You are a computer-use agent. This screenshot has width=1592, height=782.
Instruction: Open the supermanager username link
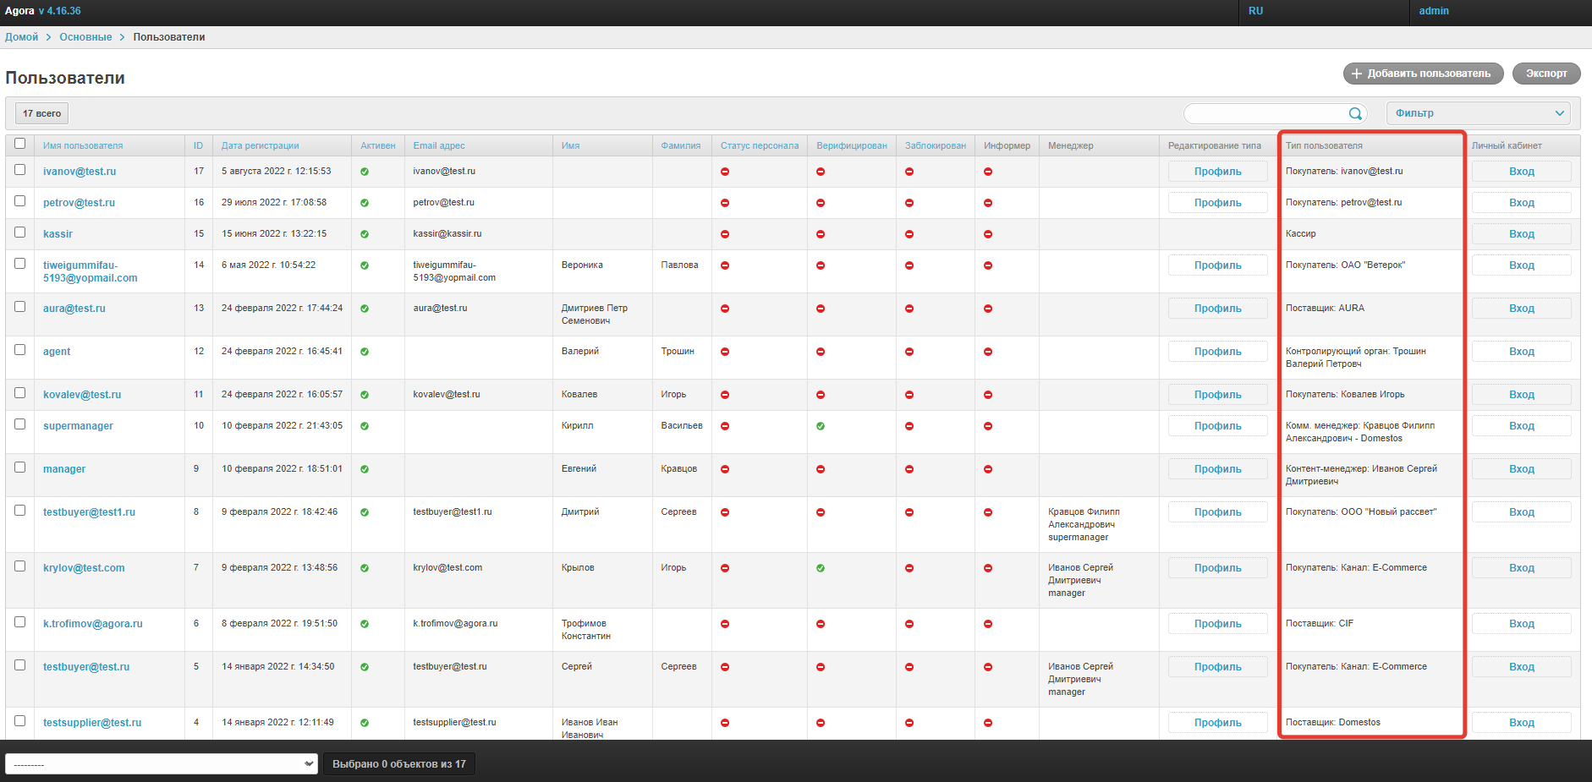78,426
